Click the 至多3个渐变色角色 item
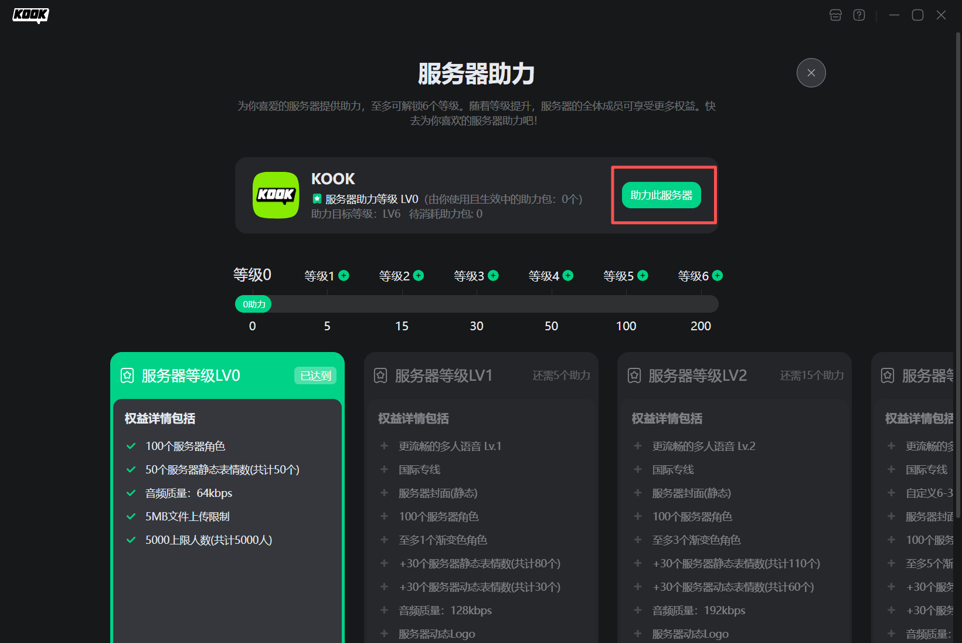 tap(696, 540)
